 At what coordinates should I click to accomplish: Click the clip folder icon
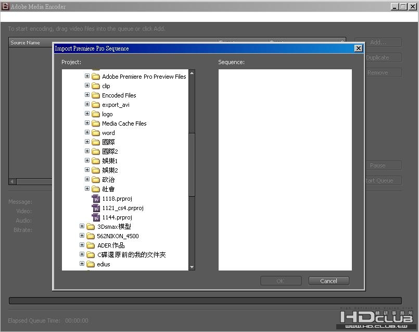click(x=96, y=86)
